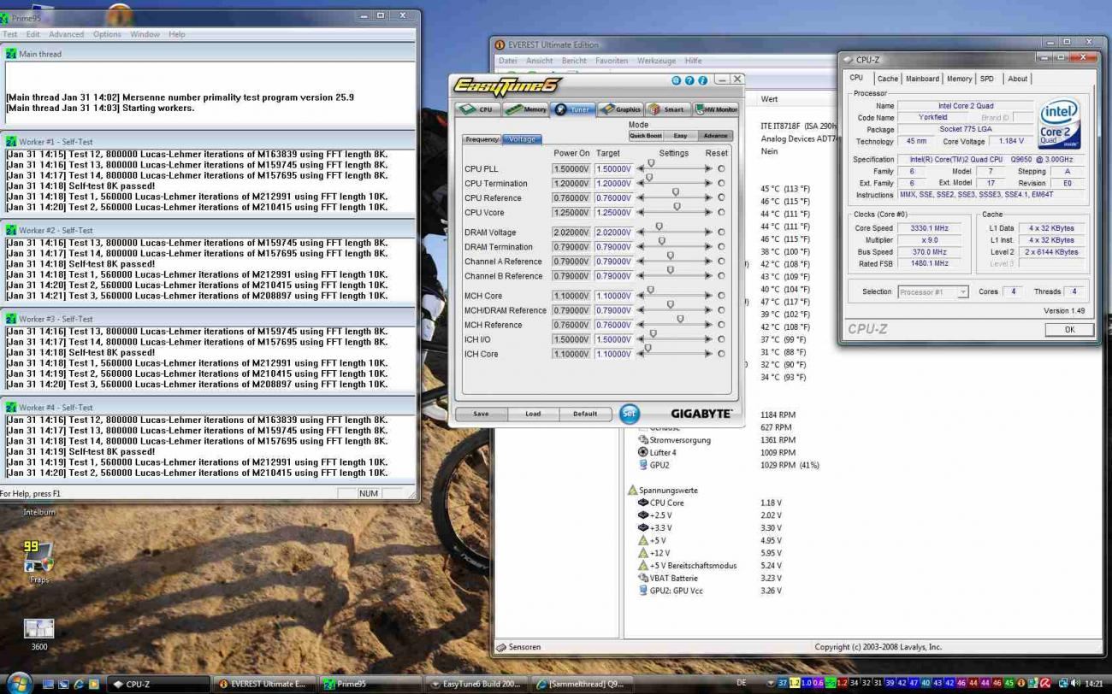Select the Reset radio for ICH Core
Image resolution: width=1112 pixels, height=694 pixels.
[x=721, y=354]
